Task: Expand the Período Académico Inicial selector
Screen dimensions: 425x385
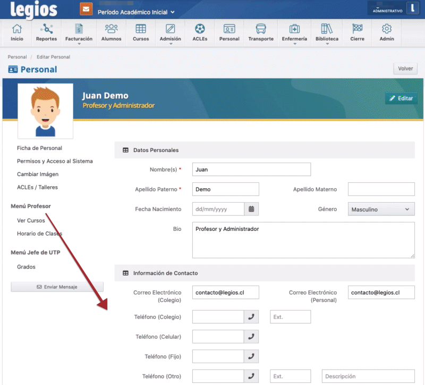Action: coord(136,12)
